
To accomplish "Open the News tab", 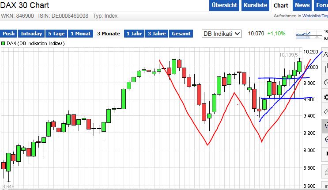I will tap(302, 5).
